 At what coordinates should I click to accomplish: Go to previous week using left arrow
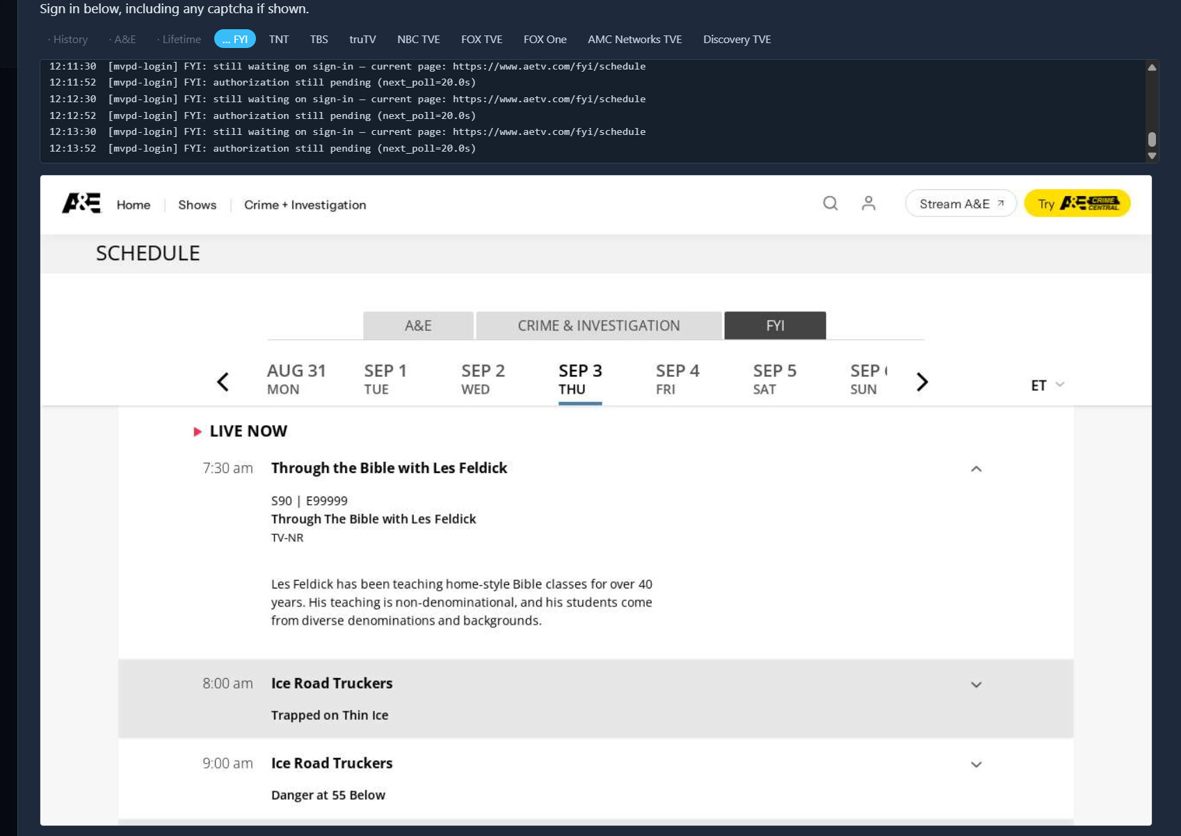point(223,382)
